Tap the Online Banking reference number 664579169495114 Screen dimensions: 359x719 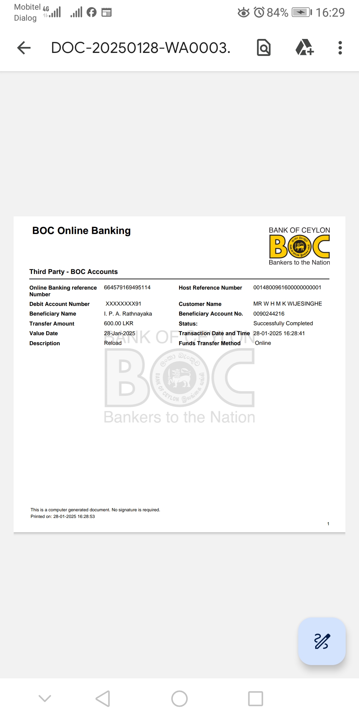tap(127, 287)
